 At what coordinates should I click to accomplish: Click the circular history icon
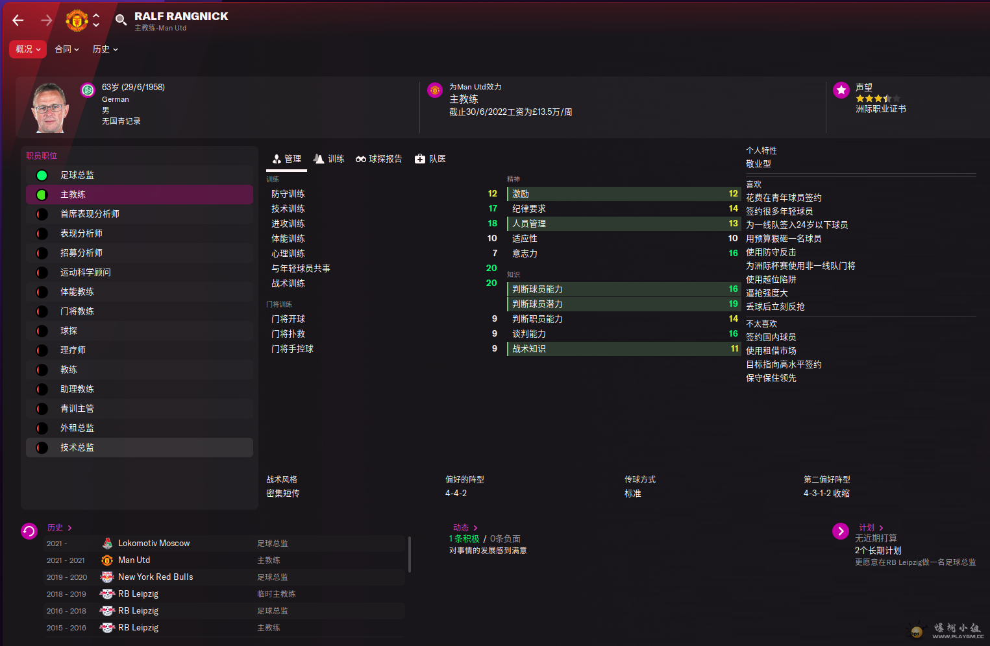[29, 532]
